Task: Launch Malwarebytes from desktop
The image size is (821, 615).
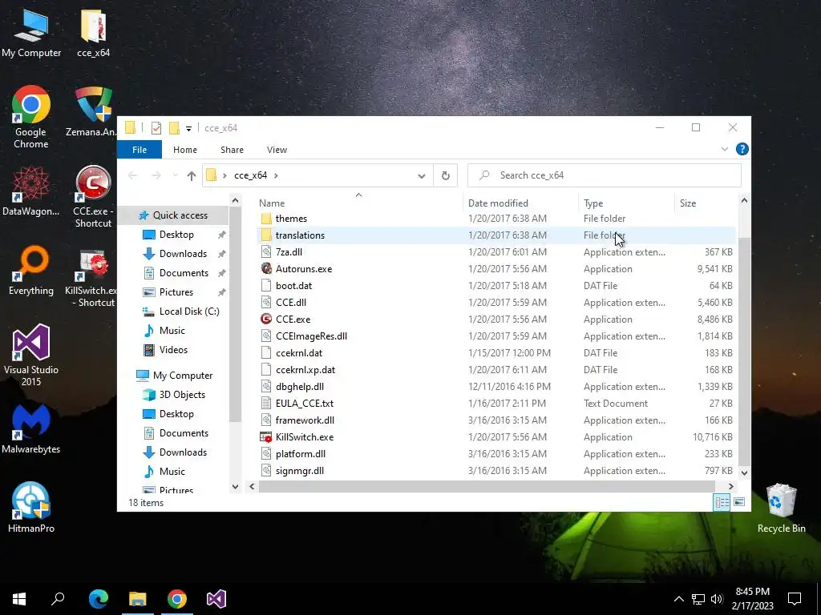Action: pos(31,428)
